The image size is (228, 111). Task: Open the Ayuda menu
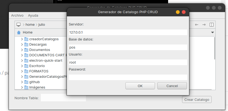(33, 15)
